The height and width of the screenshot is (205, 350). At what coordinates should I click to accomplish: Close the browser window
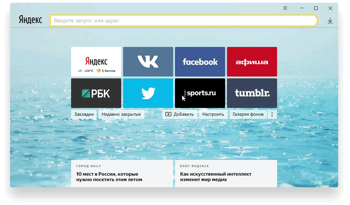330,8
